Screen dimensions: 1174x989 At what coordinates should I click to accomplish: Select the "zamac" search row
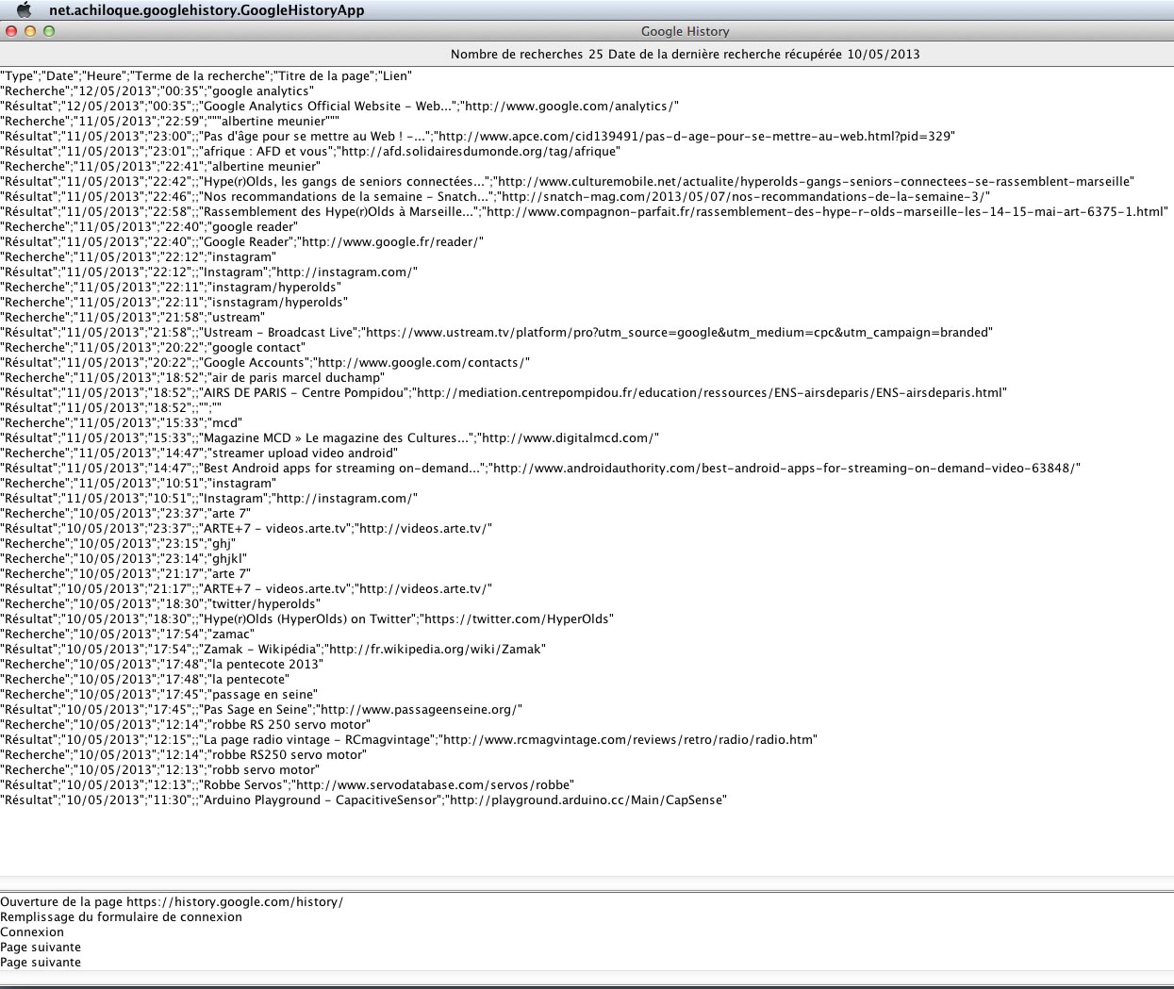(x=127, y=635)
